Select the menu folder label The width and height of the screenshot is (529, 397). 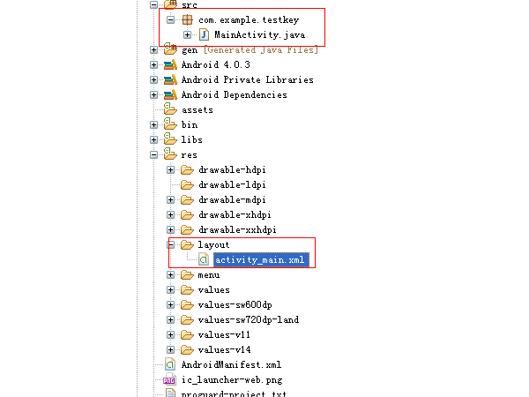[209, 274]
